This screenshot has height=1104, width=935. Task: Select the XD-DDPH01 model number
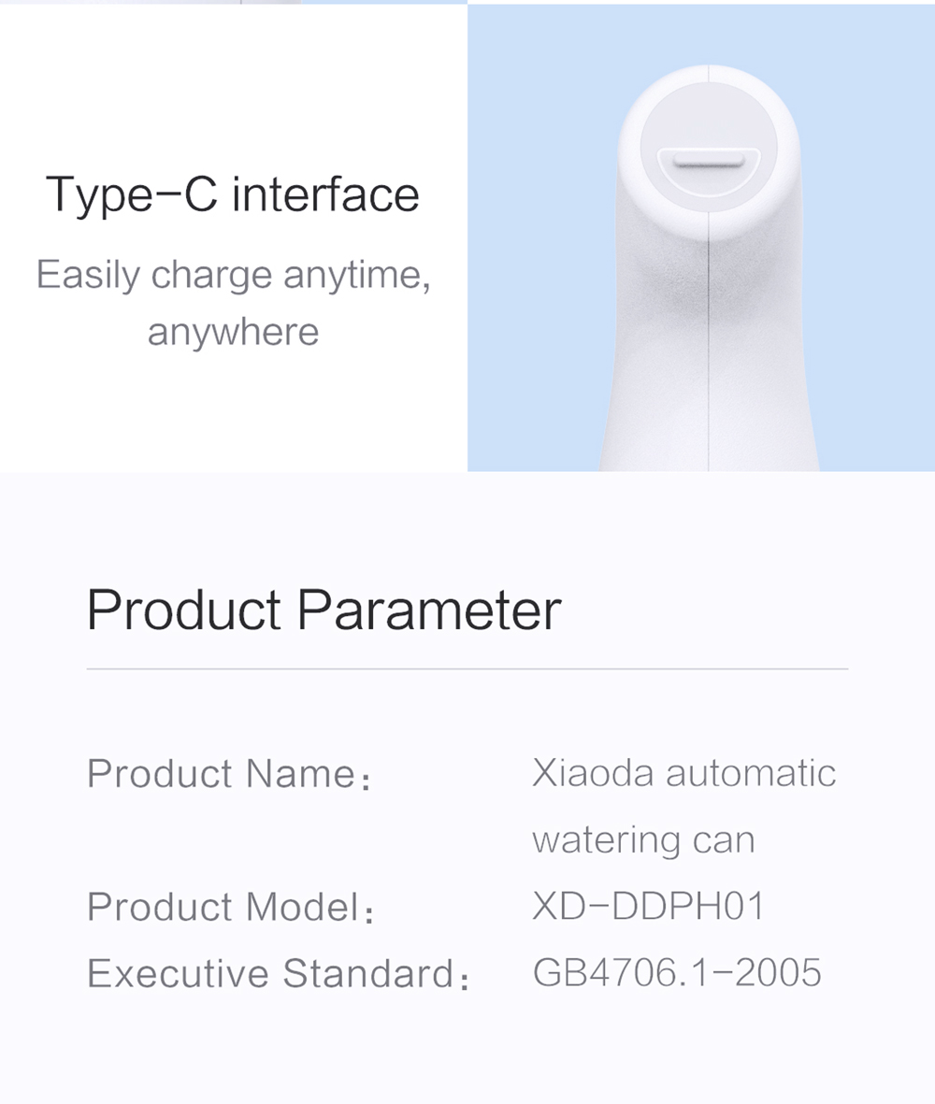pyautogui.click(x=649, y=906)
